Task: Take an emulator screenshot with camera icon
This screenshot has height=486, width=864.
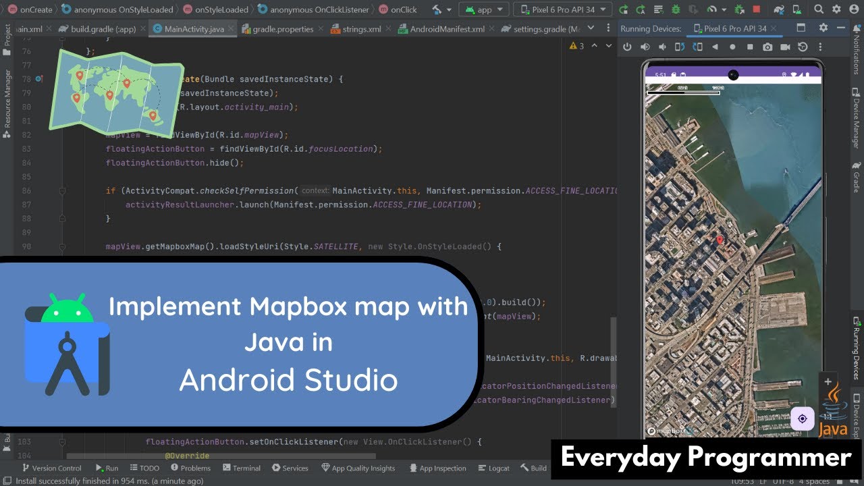Action: click(767, 47)
